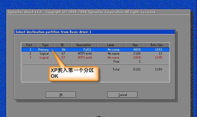Click the Total 8192 size value
The height and width of the screenshot is (117, 197).
[x=137, y=69]
